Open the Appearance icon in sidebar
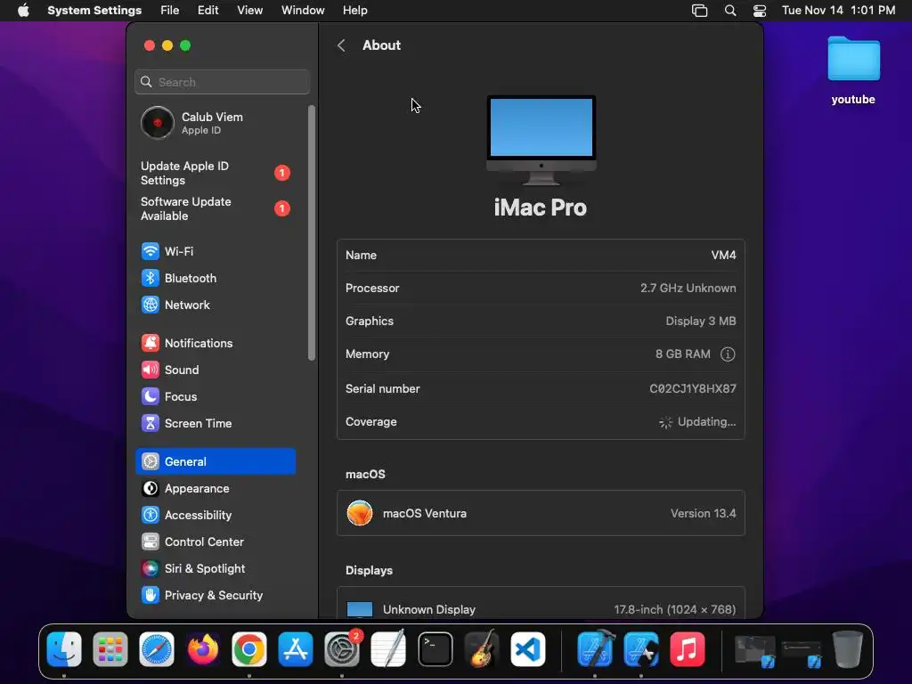The image size is (912, 684). (150, 489)
